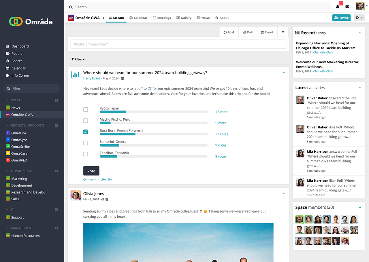Click the "What's on your mind?" field
The width and height of the screenshot is (369, 262).
(x=178, y=44)
